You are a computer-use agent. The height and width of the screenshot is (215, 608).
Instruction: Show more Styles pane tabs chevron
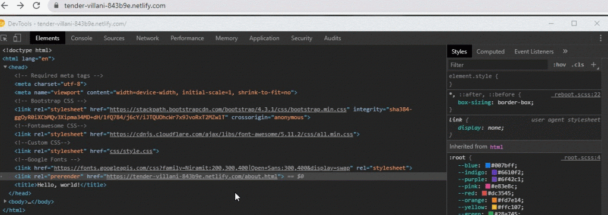[565, 51]
